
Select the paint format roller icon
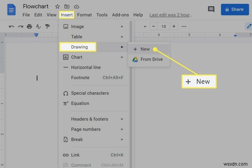[x=47, y=26]
